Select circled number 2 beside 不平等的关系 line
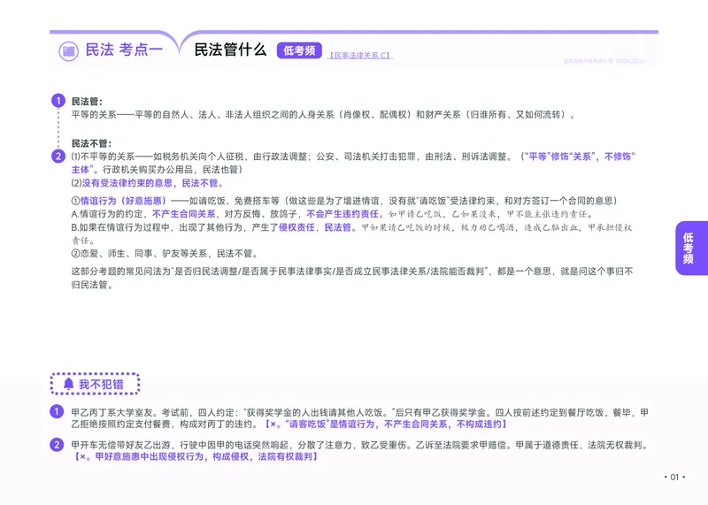This screenshot has height=505, width=708. coord(58,157)
